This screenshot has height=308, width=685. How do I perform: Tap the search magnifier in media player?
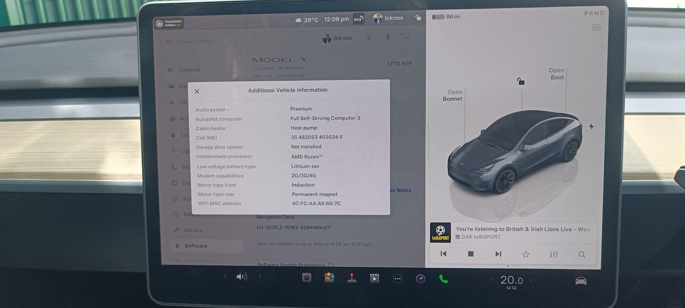tap(582, 255)
